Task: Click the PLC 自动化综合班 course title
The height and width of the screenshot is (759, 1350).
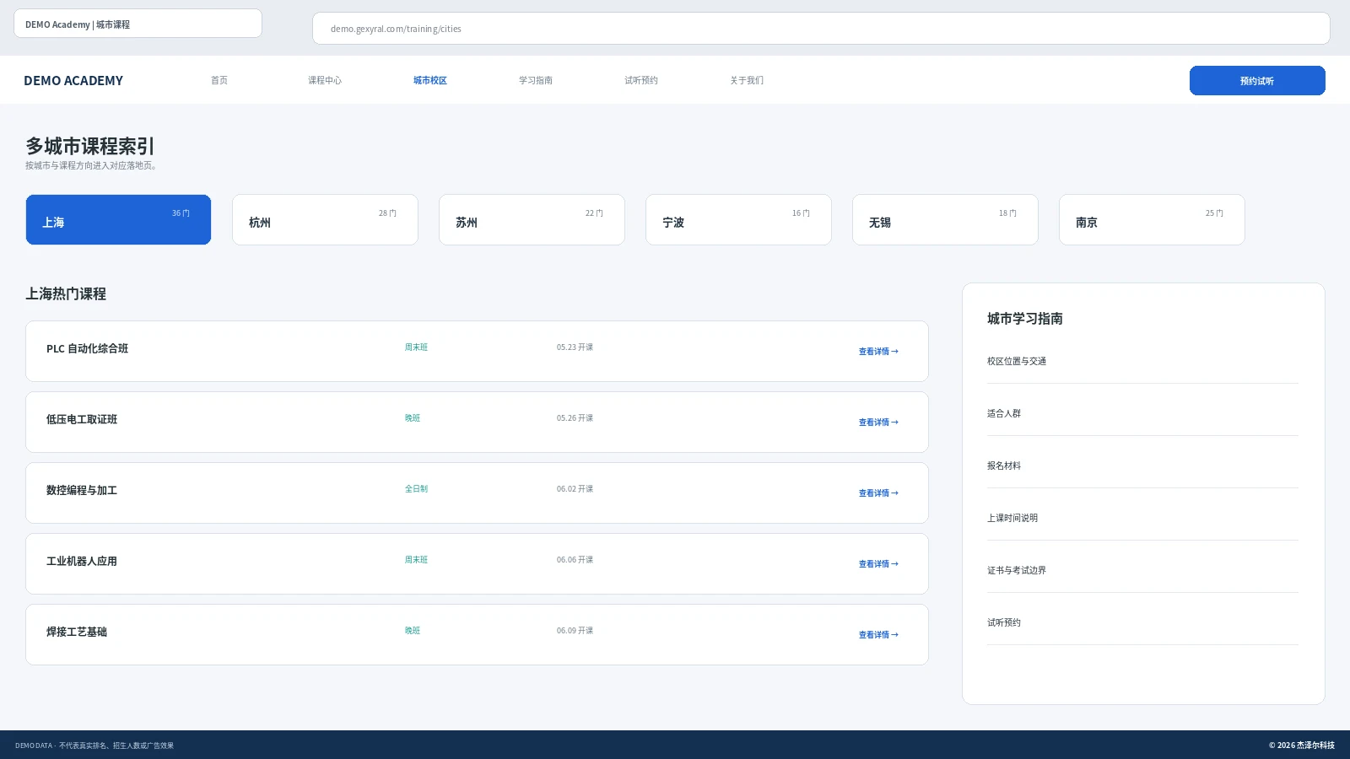Action: click(x=87, y=348)
